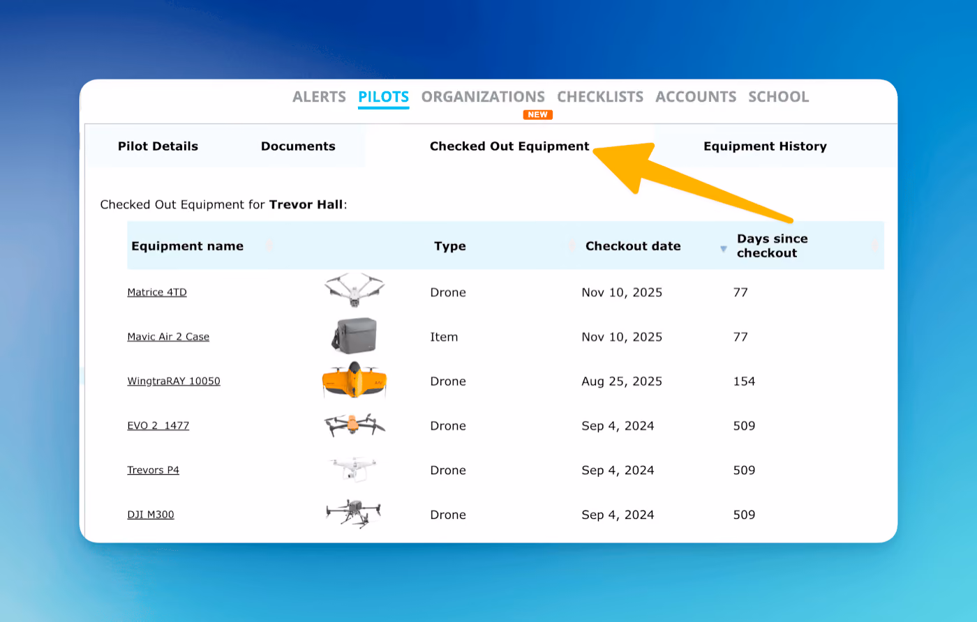977x622 pixels.
Task: Switch to the Pilot Details sub-tab
Action: coord(158,146)
